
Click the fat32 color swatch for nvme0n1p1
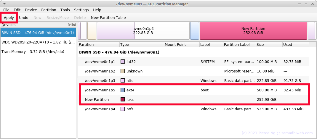point(123,62)
